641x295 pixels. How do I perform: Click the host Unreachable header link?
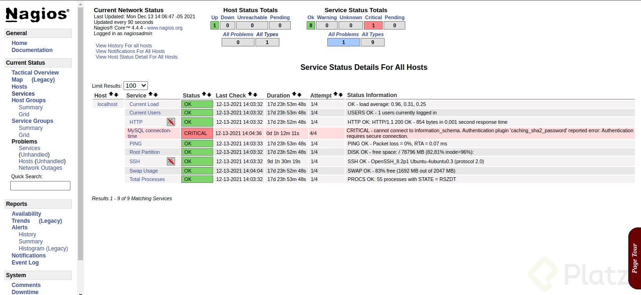[x=252, y=17]
